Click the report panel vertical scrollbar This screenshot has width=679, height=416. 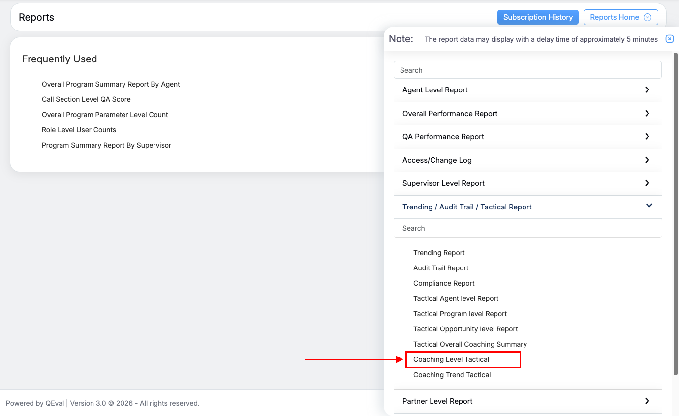point(675,211)
